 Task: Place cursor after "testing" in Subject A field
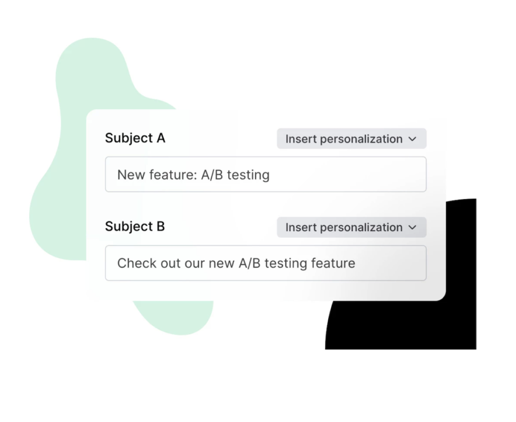coord(271,175)
